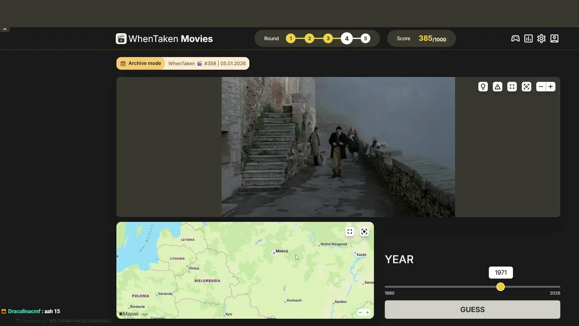
Task: Click the hint lightbulb icon on image
Action: click(x=483, y=86)
